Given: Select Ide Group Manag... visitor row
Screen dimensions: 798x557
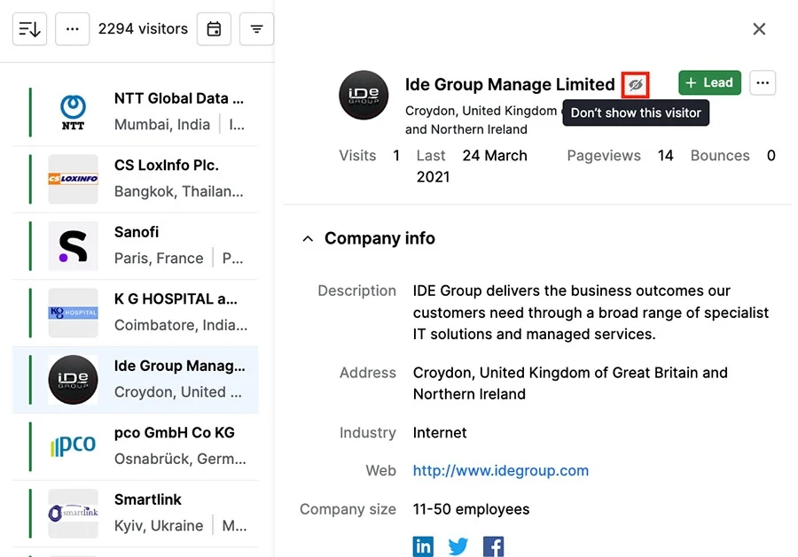Looking at the screenshot, I should pos(136,380).
